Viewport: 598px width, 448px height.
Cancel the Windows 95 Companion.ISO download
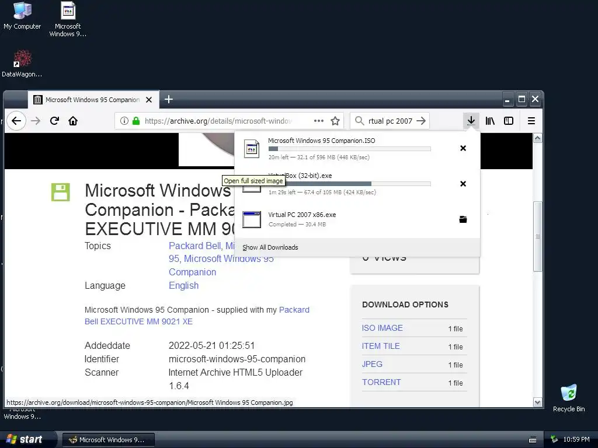pyautogui.click(x=463, y=148)
